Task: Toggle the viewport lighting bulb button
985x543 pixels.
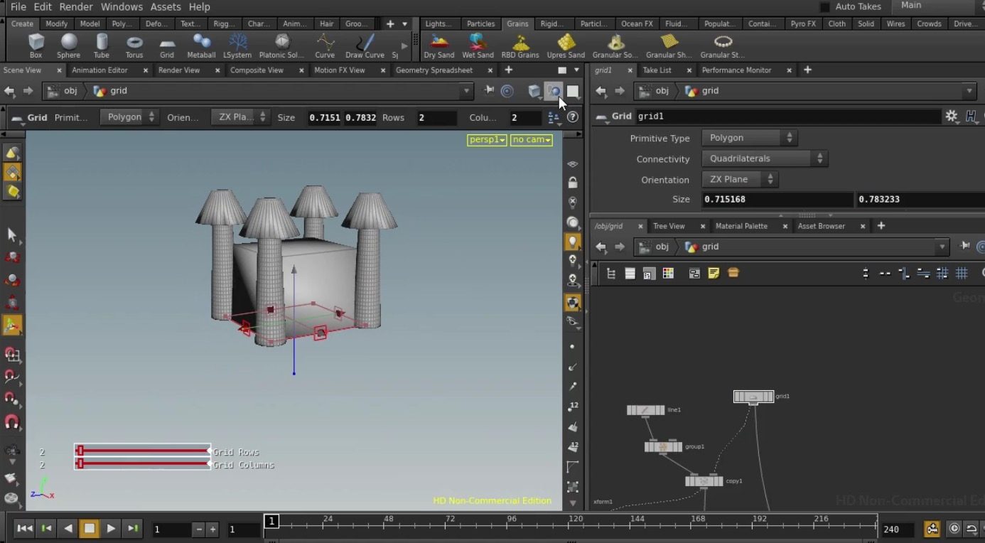Action: pyautogui.click(x=572, y=242)
